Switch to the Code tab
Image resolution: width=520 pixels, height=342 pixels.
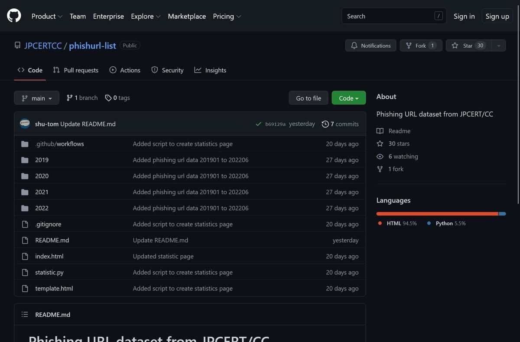[30, 70]
